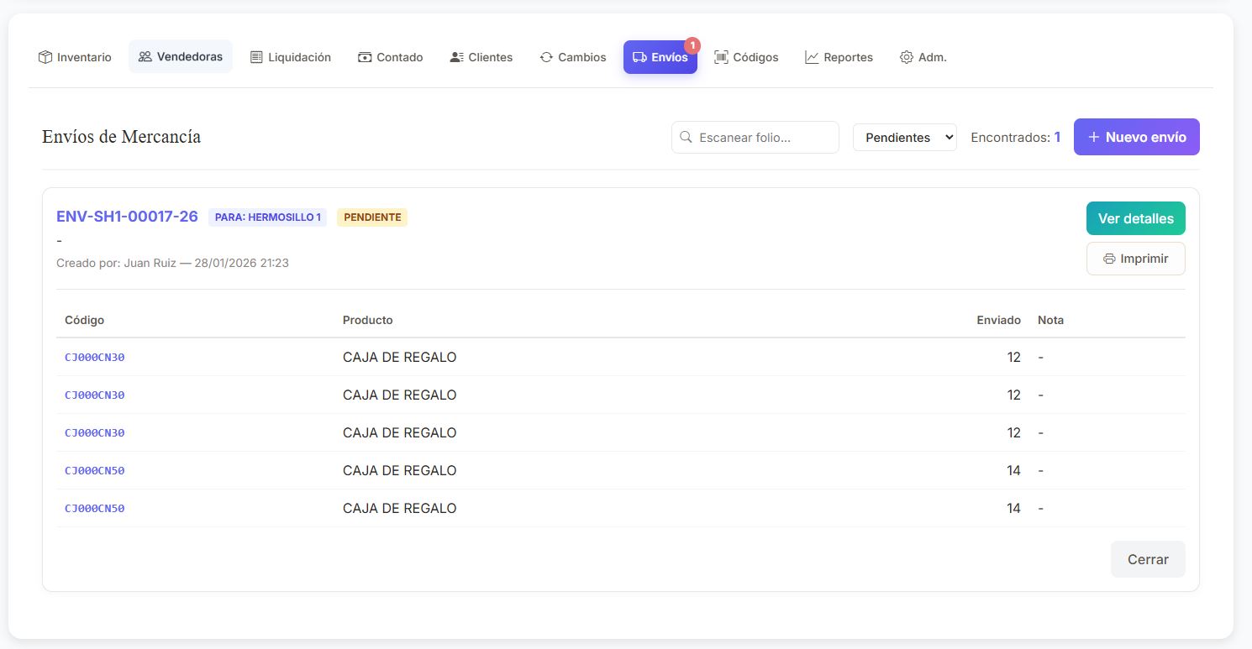Click the Clientes person-lines icon
The height and width of the screenshot is (649, 1252).
coord(457,57)
